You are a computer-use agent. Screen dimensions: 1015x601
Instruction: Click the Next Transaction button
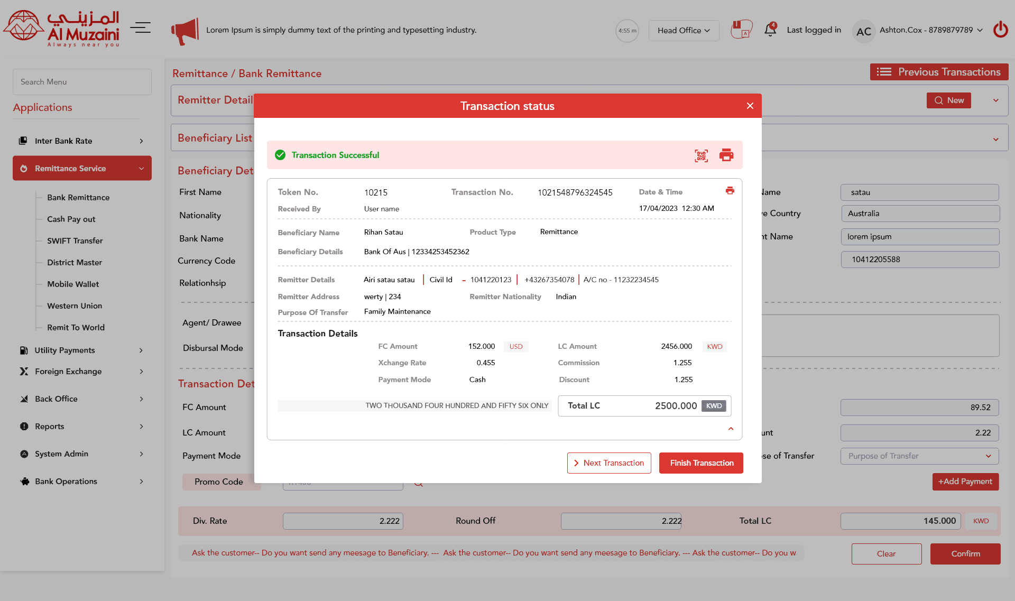coord(609,463)
